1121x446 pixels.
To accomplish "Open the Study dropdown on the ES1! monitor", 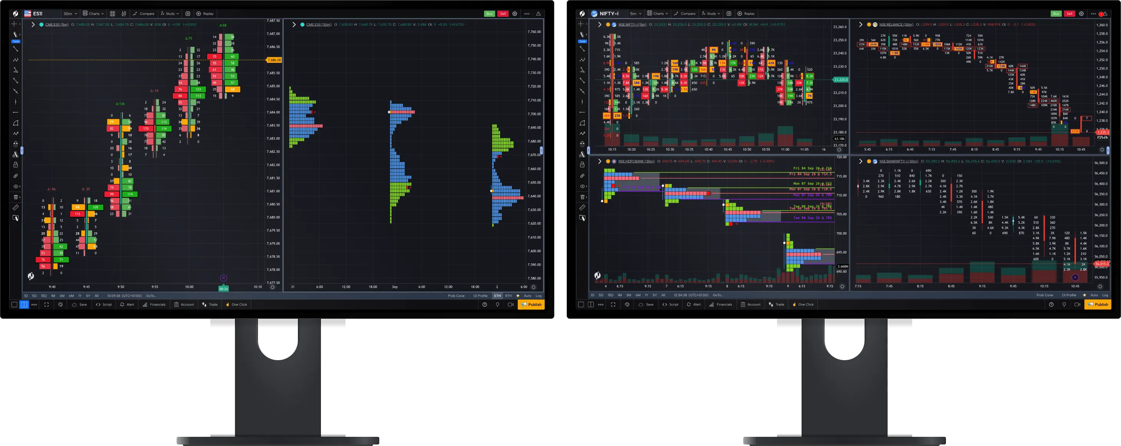I will tap(170, 13).
